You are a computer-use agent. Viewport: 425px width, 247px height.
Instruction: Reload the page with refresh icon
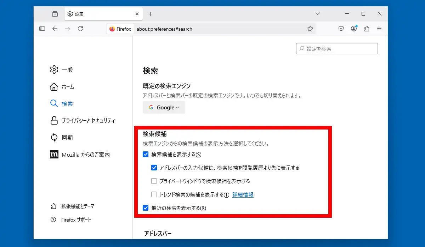tap(80, 29)
